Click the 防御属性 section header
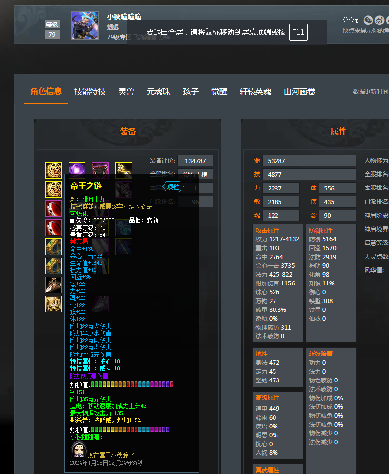This screenshot has height=474, width=389. (321, 230)
